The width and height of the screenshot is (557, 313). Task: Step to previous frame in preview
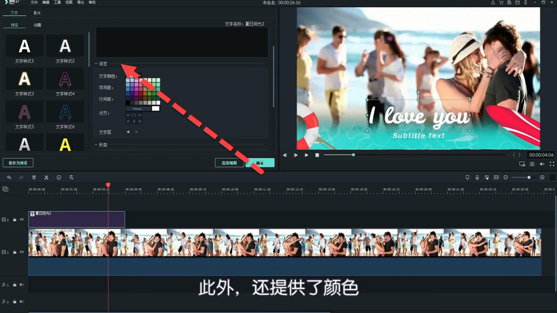[x=285, y=155]
